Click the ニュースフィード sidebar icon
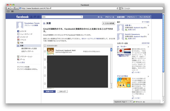 pos(18,34)
